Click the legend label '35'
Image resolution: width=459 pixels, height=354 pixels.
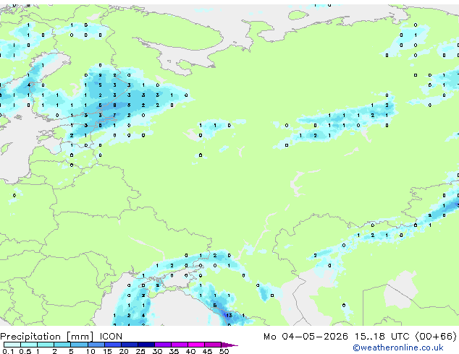(x=174, y=351)
